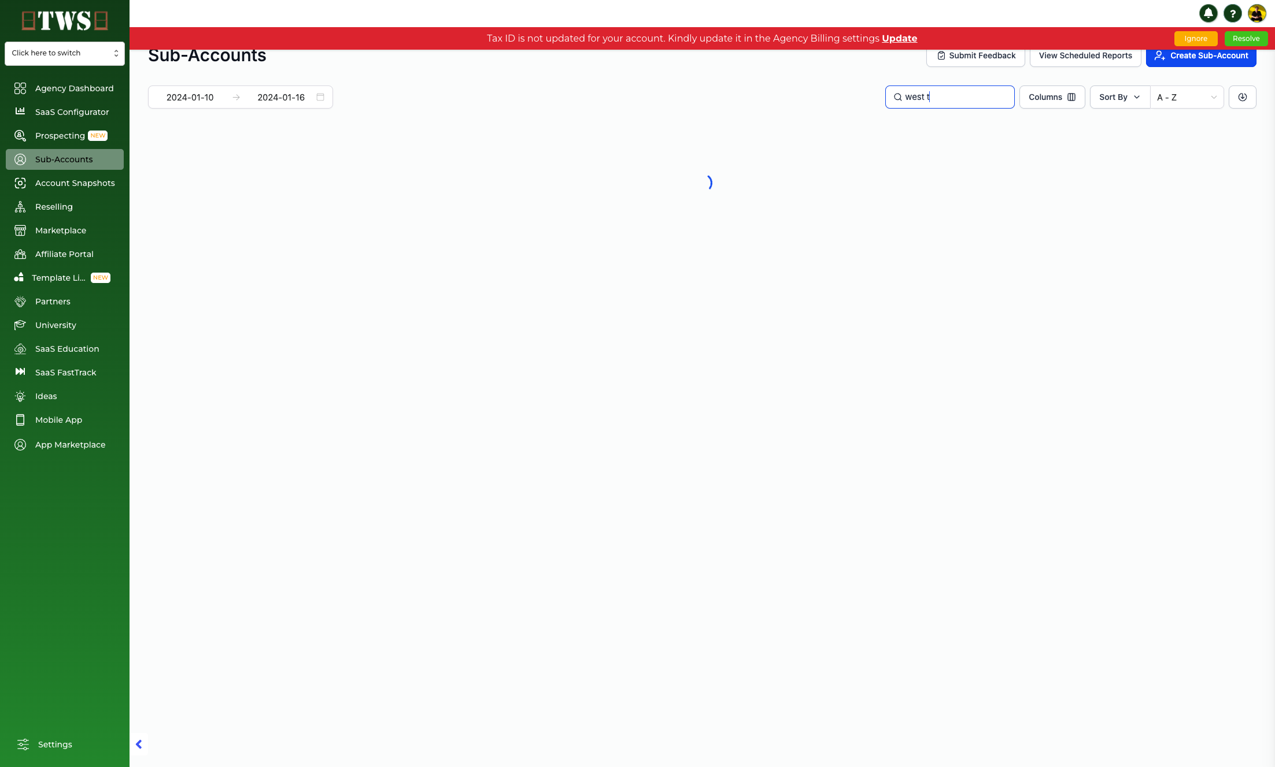The width and height of the screenshot is (1275, 767).
Task: Select Sub-Accounts in the sidebar
Action: pos(65,159)
